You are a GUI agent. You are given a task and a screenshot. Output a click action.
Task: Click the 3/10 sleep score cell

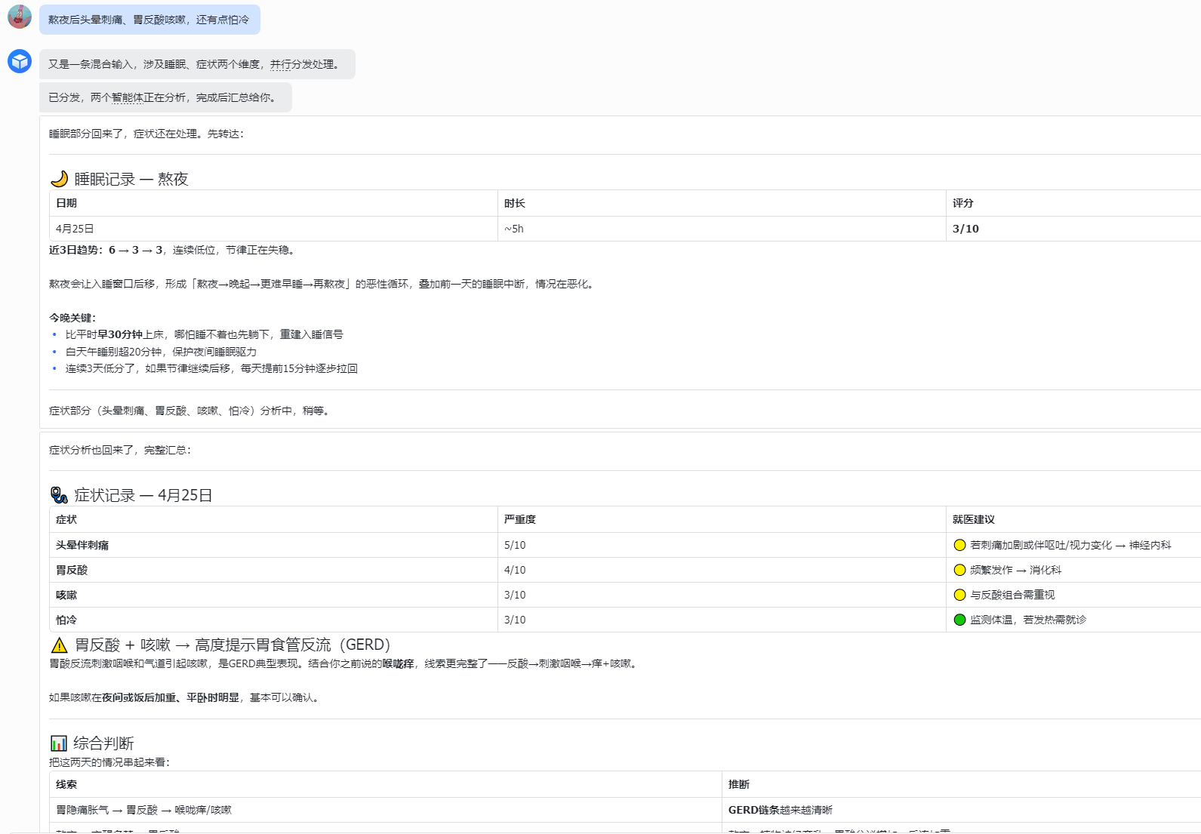click(x=1073, y=229)
